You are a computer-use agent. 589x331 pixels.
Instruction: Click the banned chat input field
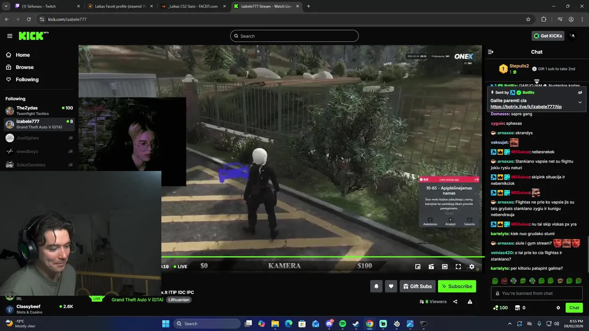[537, 293]
